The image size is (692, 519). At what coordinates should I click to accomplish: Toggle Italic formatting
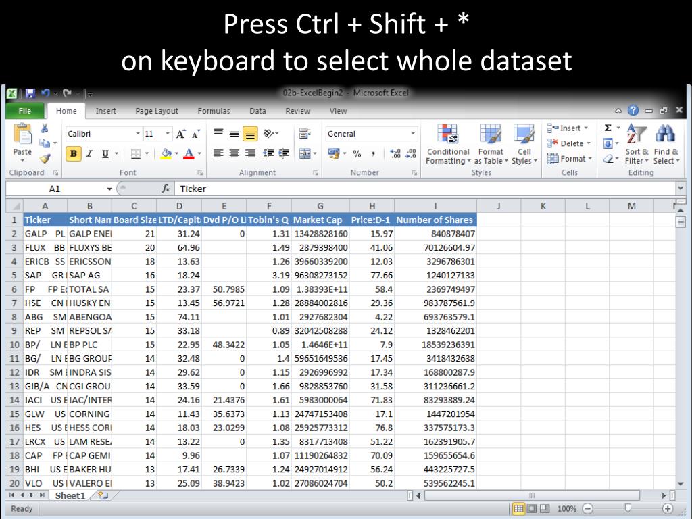[x=90, y=153]
